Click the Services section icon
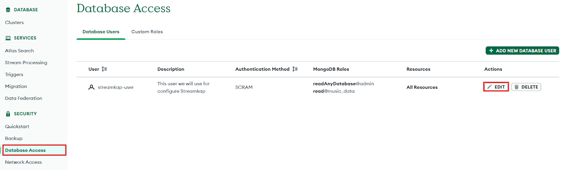The image size is (564, 170). (x=8, y=38)
